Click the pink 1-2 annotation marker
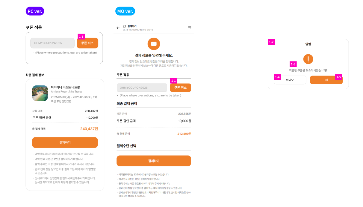The height and width of the screenshot is (207, 363). click(x=271, y=42)
